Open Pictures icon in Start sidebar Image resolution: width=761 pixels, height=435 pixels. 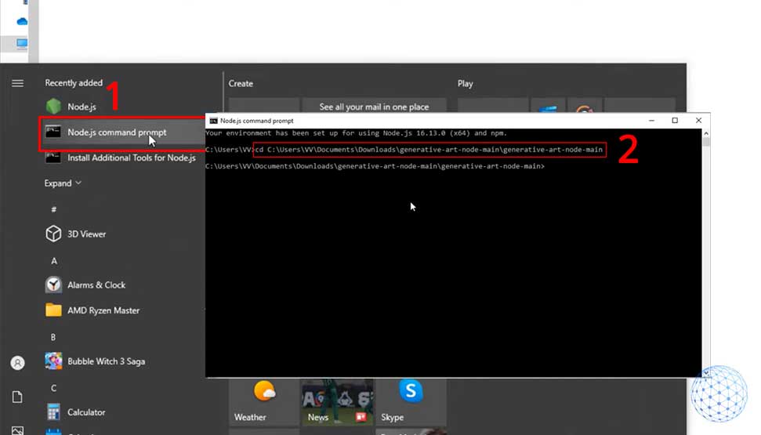coord(17,430)
